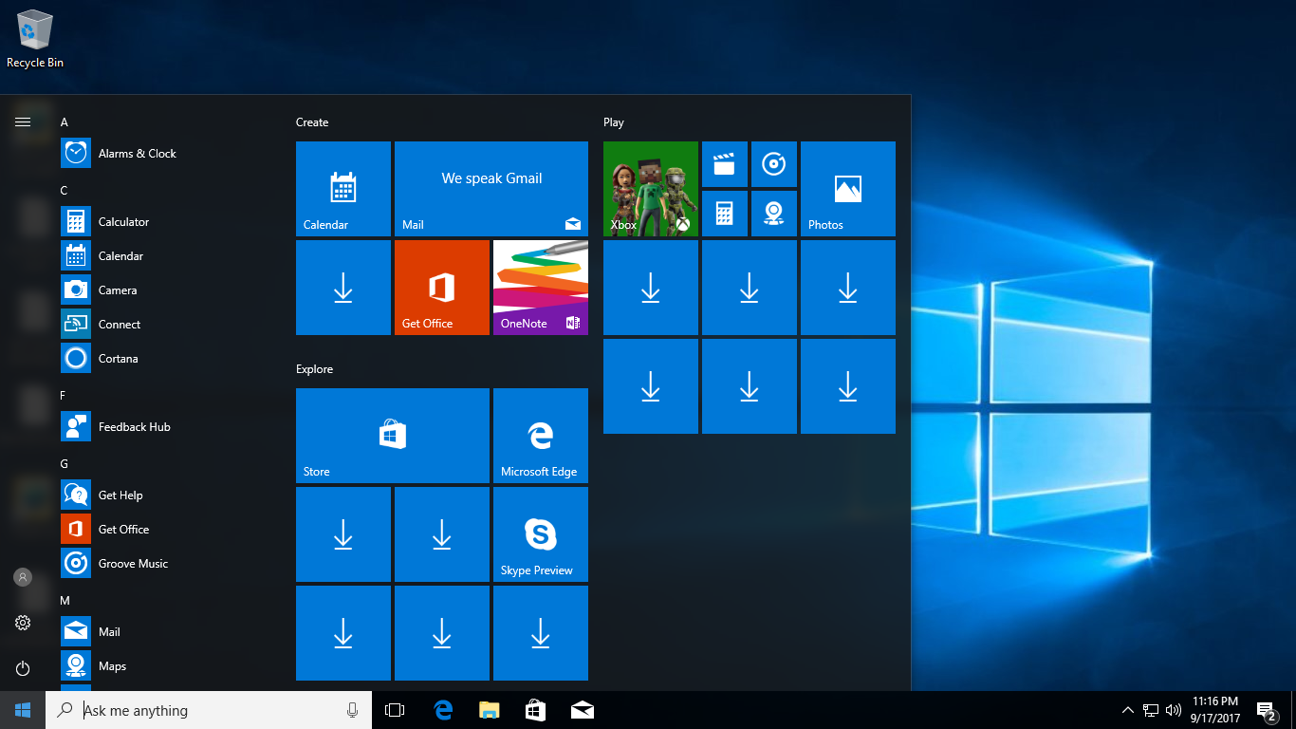Open Edge from the taskbar
Viewport: 1296px width, 729px height.
(x=442, y=710)
